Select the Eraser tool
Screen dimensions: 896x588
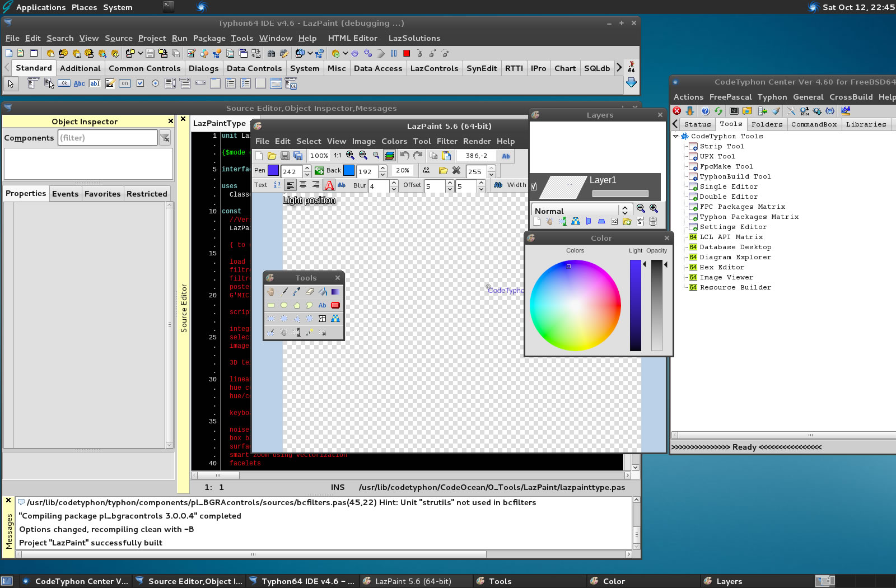pos(310,292)
